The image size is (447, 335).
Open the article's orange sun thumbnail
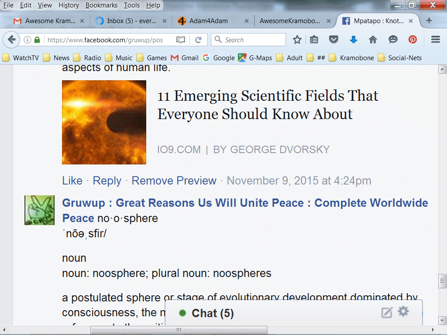tap(104, 122)
